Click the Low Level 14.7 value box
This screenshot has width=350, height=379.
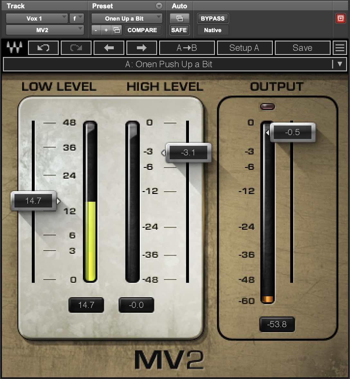point(86,305)
